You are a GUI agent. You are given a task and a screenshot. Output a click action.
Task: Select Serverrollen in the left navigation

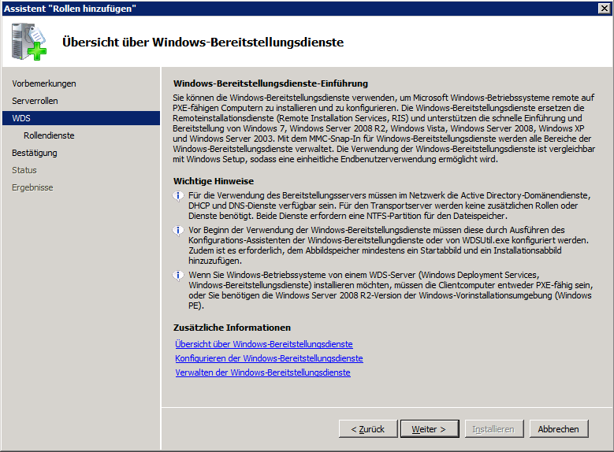[x=35, y=101]
